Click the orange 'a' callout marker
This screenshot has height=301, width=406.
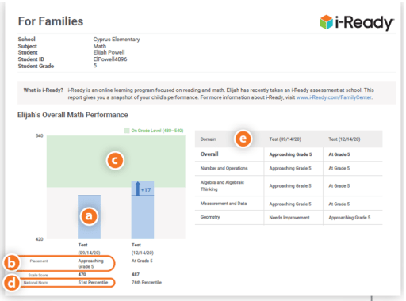(x=89, y=216)
